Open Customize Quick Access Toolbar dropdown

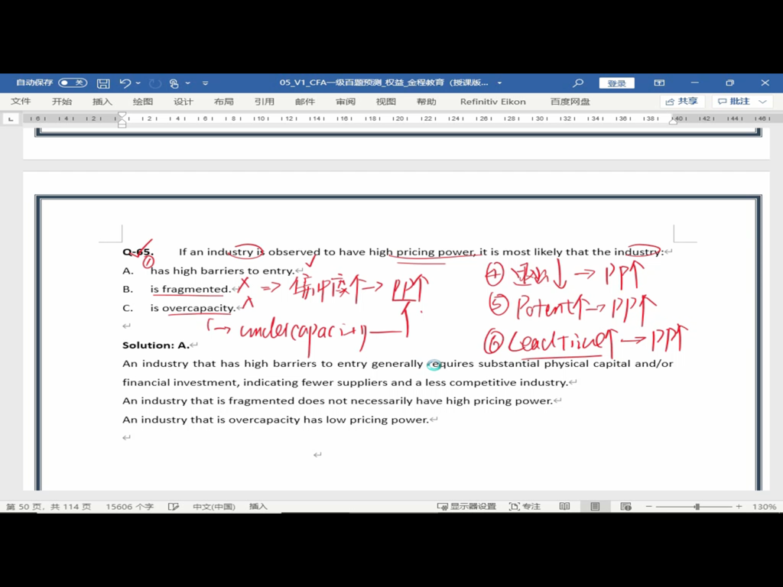click(205, 83)
